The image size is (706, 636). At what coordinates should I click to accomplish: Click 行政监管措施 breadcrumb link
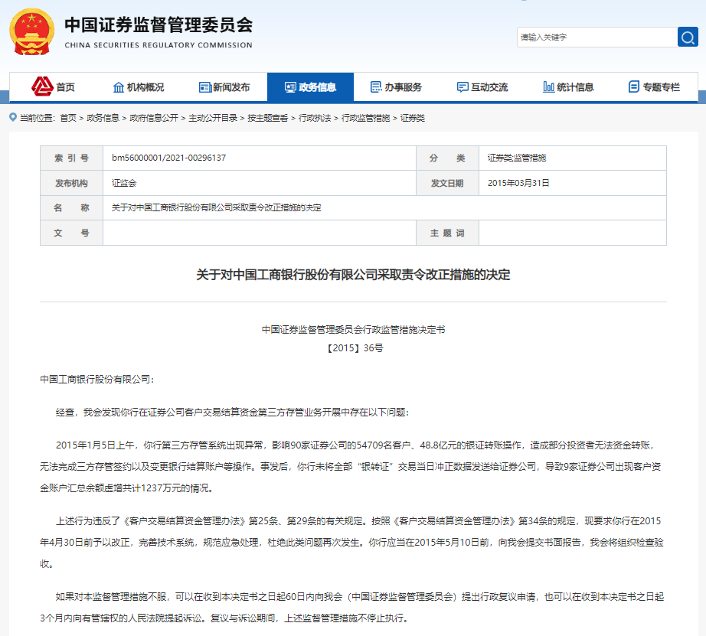365,118
